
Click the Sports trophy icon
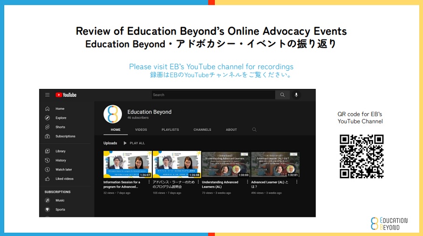click(47, 209)
